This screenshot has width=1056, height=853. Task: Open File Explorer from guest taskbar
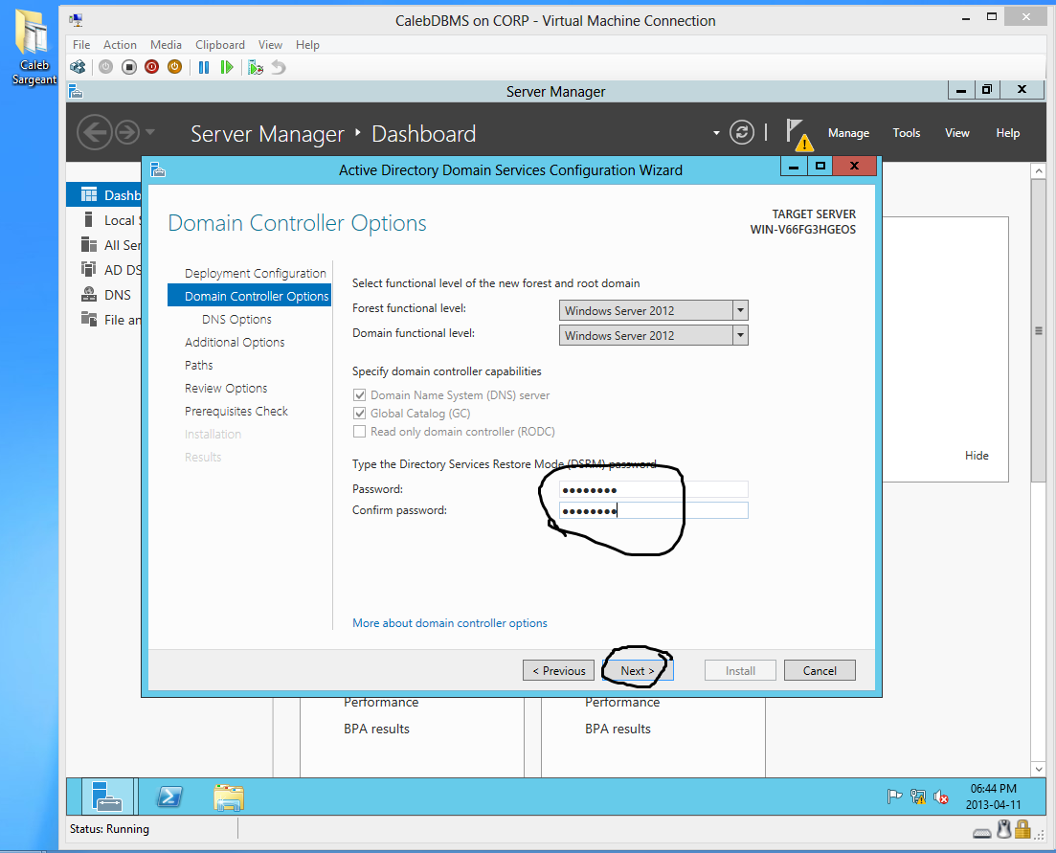point(229,797)
